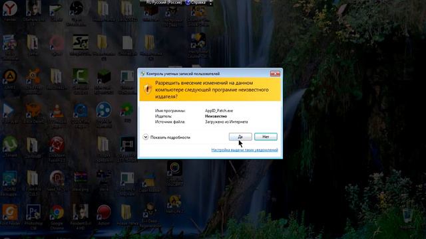Open the multicolor striped image icon

81,178
